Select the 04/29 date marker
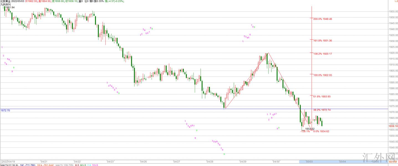398x166 pixels. tap(243, 162)
